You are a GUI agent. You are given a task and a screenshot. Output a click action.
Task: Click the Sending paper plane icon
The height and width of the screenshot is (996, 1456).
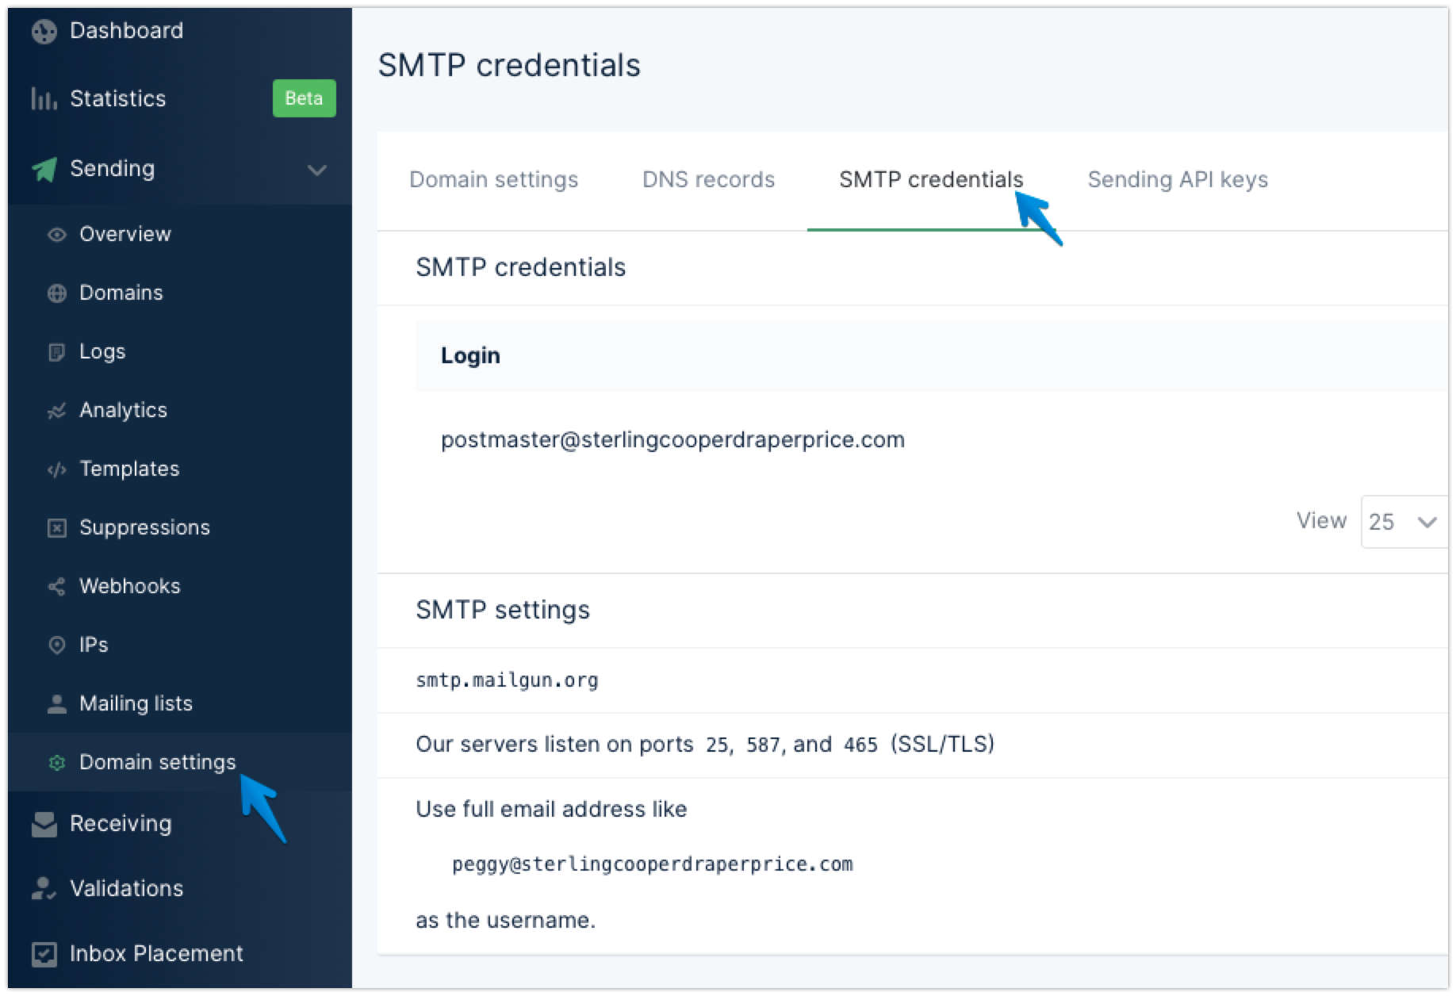point(44,169)
